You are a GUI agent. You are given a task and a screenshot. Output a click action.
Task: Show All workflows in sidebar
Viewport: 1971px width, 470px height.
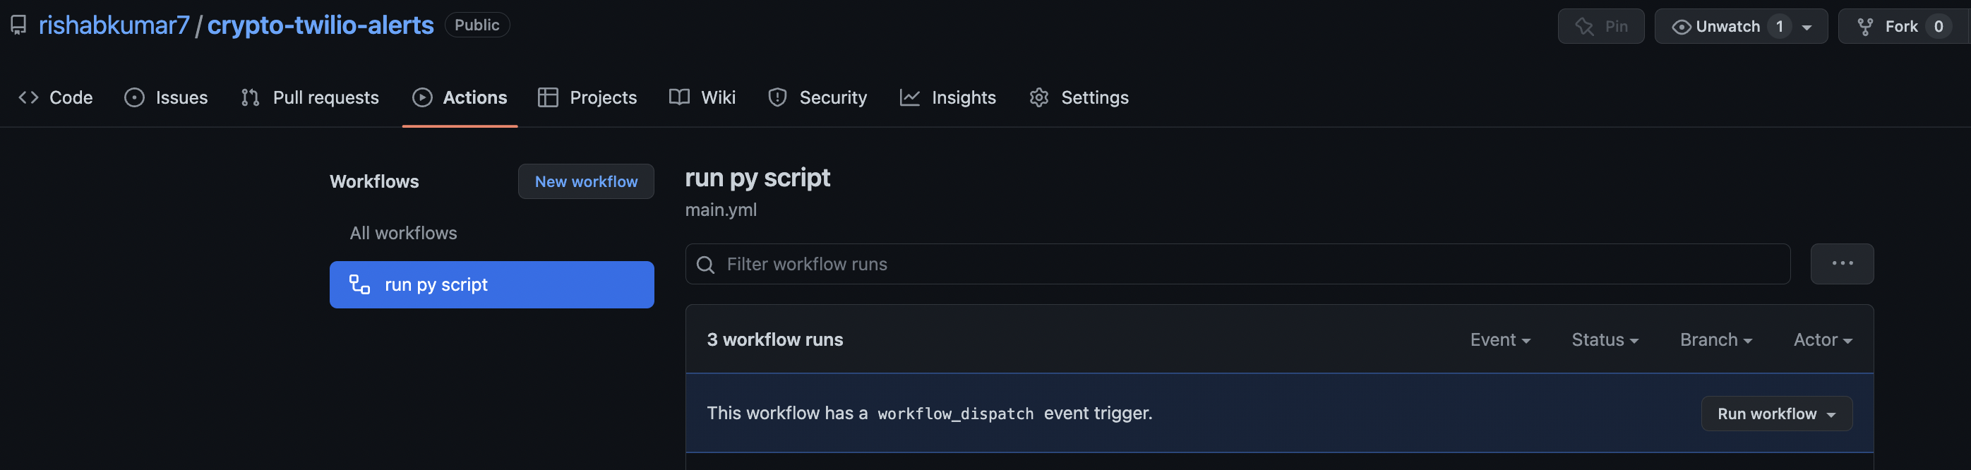403,233
